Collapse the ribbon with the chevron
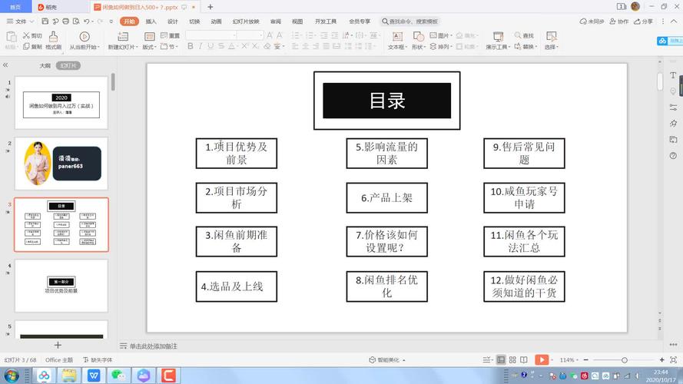This screenshot has width=683, height=384. coord(674,21)
